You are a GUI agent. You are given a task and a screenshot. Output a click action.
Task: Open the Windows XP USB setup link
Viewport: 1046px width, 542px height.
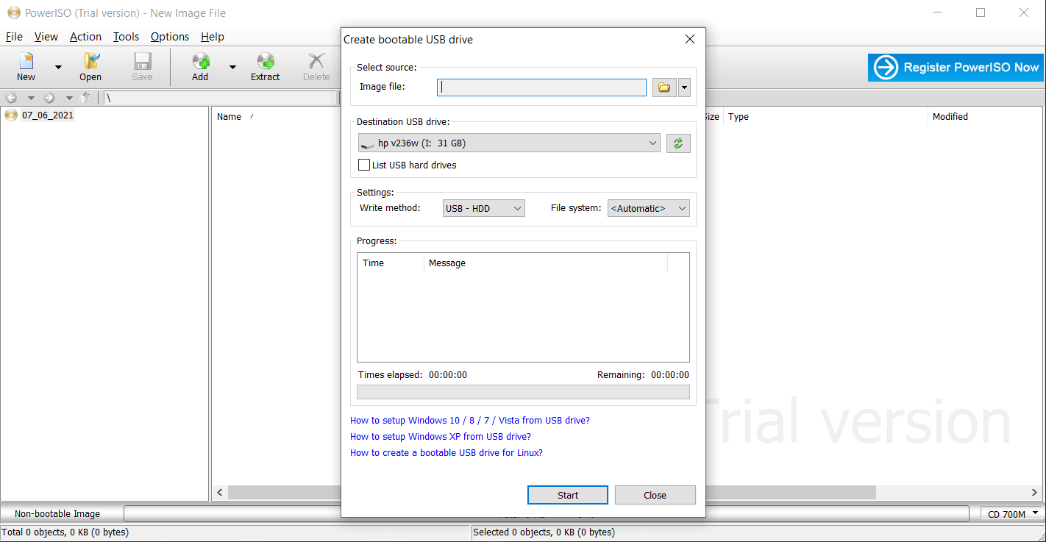pos(440,437)
